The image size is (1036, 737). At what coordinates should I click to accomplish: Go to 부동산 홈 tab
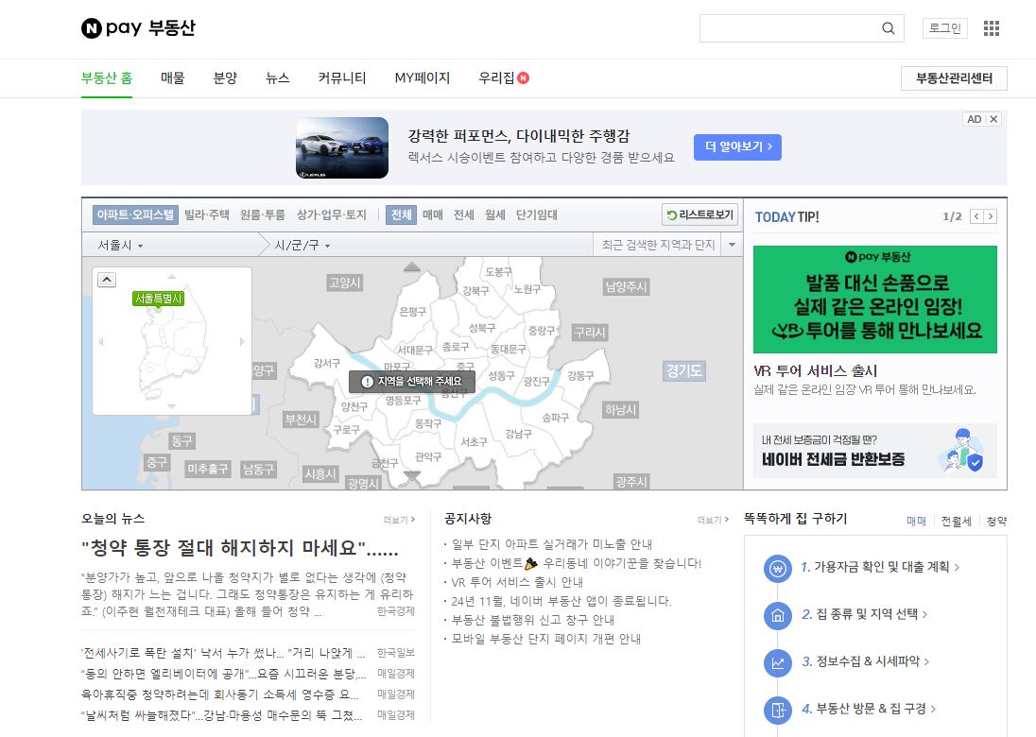point(107,77)
